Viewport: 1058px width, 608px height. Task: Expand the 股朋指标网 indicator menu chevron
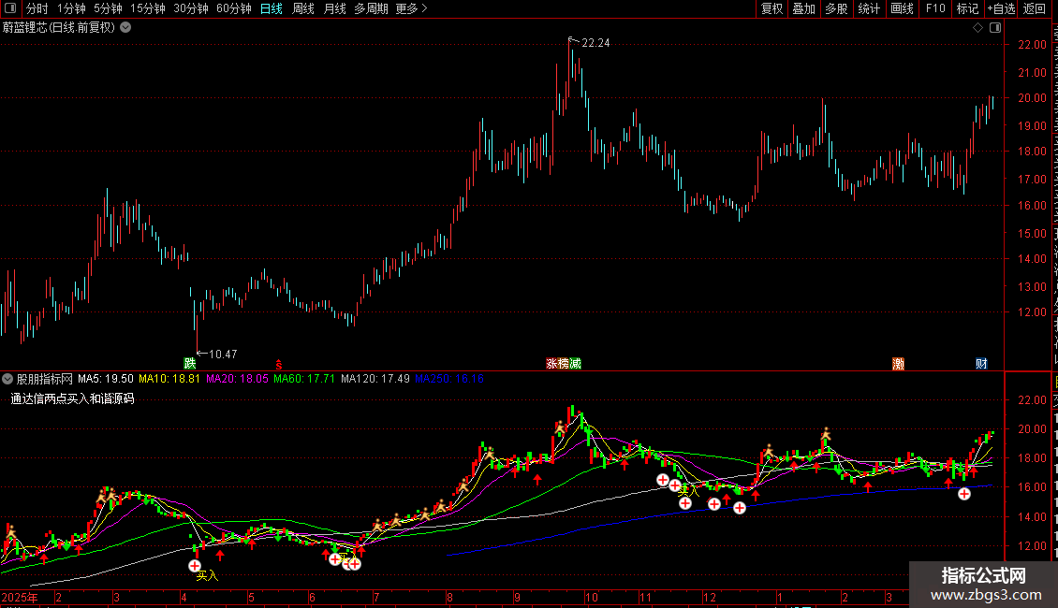pyautogui.click(x=7, y=379)
